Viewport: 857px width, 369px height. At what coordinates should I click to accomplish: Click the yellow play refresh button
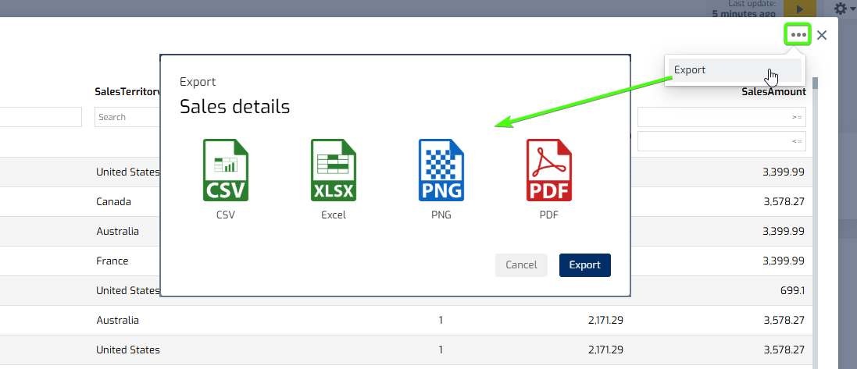tap(800, 9)
